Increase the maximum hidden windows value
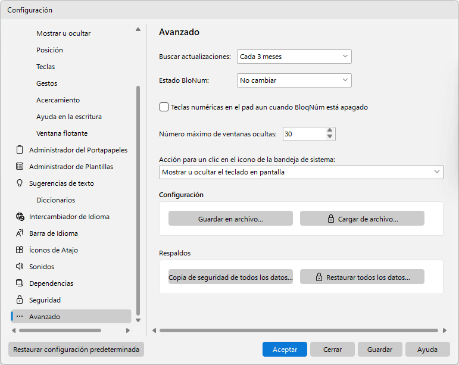 [330, 130]
